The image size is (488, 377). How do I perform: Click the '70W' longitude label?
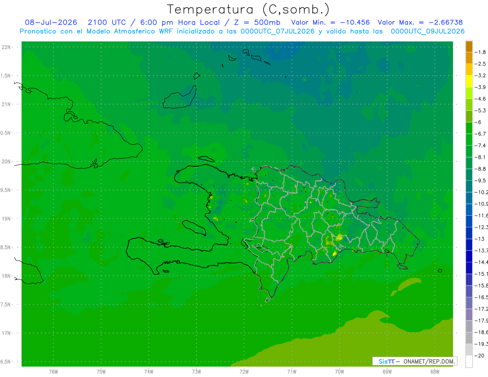(340, 372)
